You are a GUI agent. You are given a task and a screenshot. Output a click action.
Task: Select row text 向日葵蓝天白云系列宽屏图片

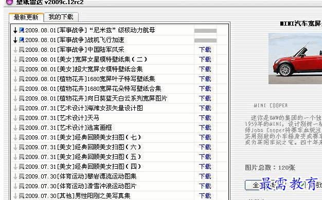click(x=128, y=98)
